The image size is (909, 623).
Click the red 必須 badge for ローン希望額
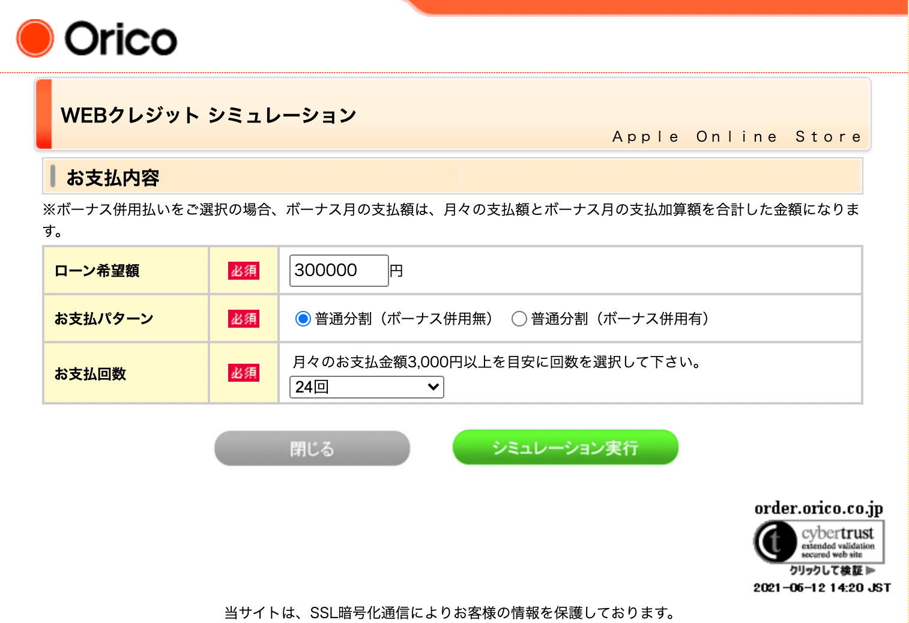pos(243,271)
